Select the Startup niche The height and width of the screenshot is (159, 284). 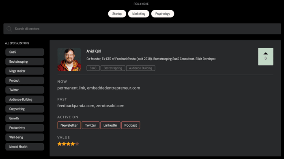click(x=117, y=14)
